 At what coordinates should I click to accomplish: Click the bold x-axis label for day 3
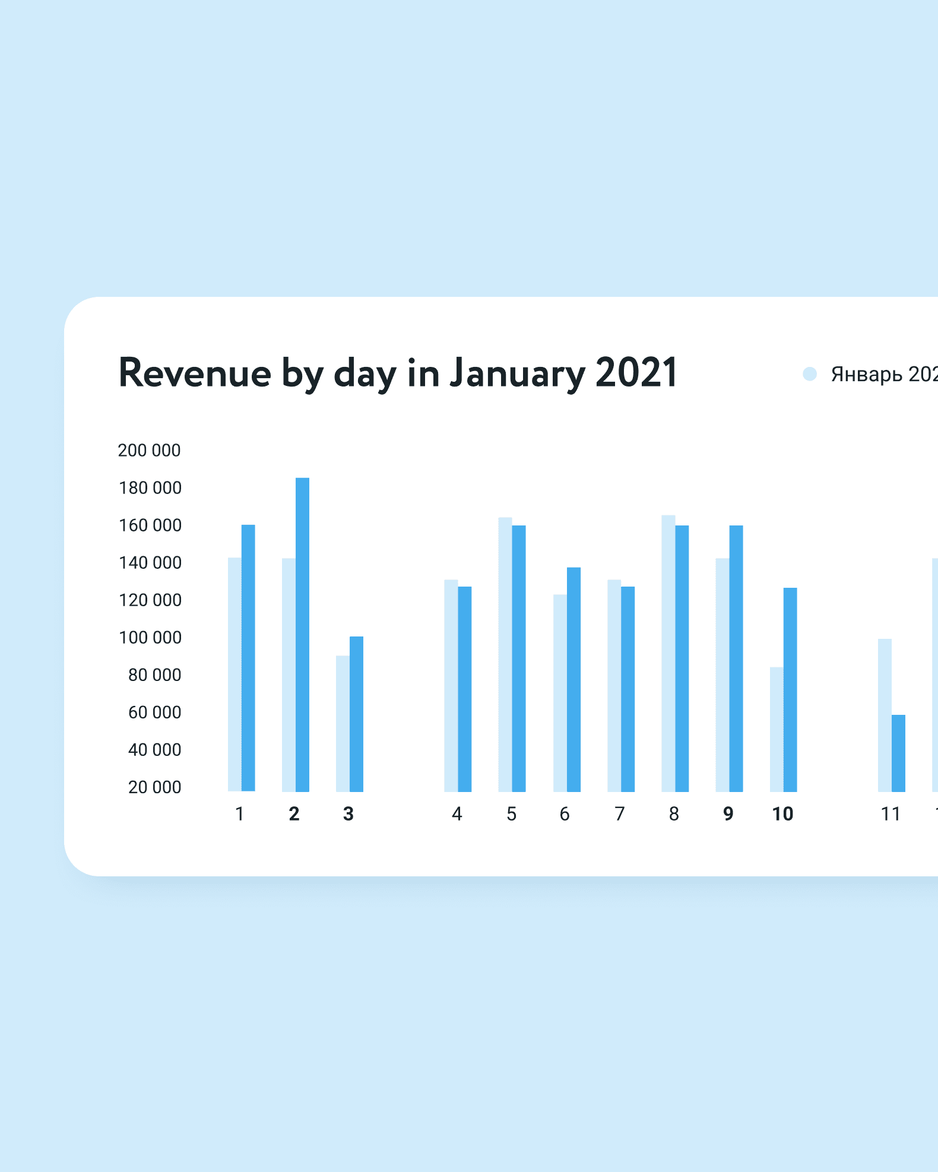[348, 813]
